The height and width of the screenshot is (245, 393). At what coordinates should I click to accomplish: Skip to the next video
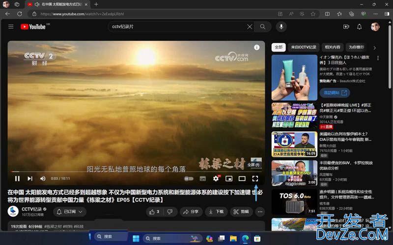click(30, 178)
